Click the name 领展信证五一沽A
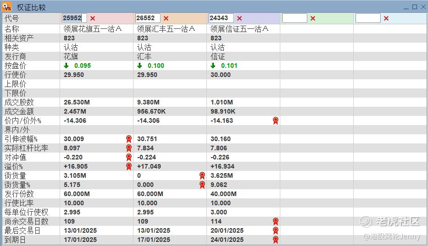The height and width of the screenshot is (246, 428). (239, 29)
